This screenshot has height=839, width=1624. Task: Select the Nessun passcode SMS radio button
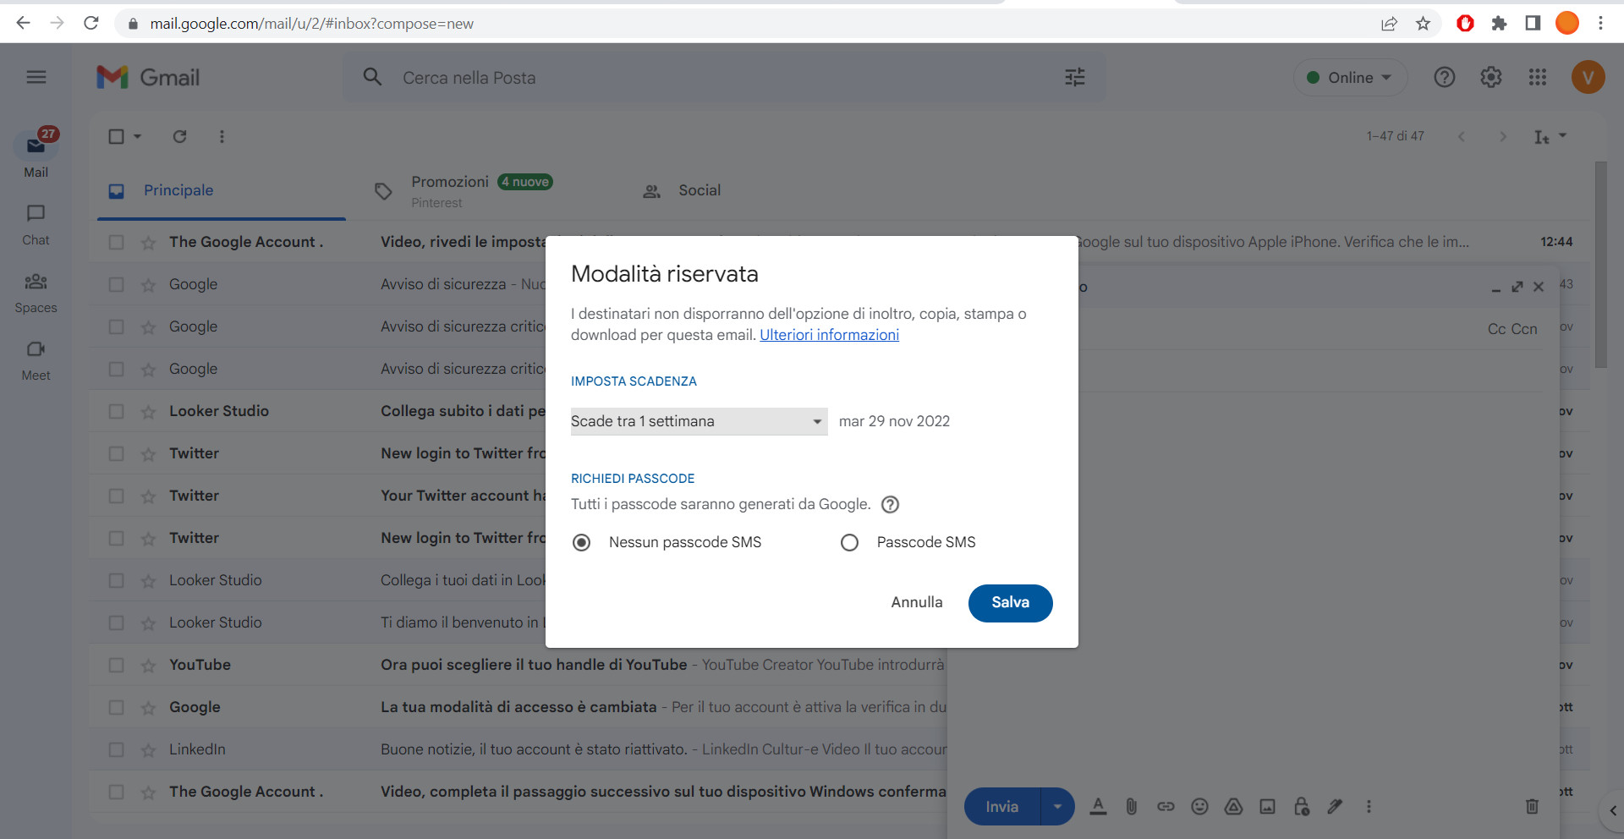click(x=581, y=542)
